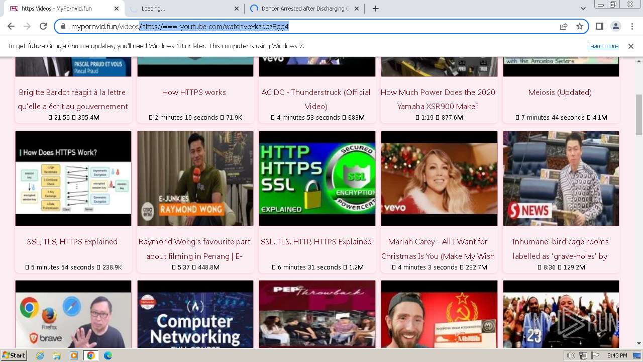Close the 'Loading...' tab

pyautogui.click(x=237, y=9)
